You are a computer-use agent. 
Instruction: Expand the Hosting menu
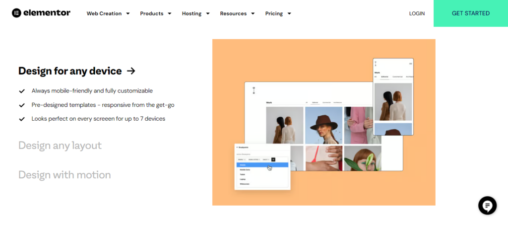[195, 13]
